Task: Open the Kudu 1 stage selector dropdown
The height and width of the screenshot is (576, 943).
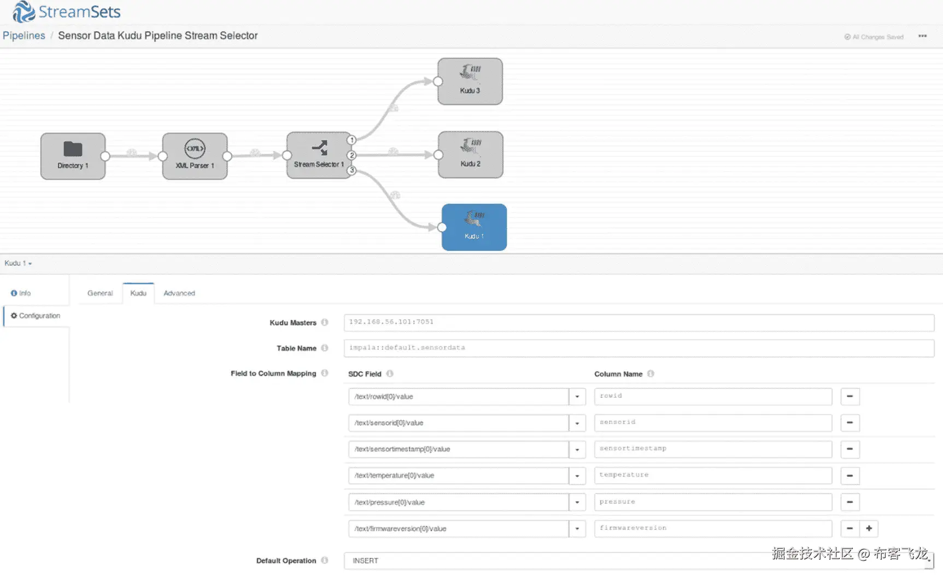Action: [18, 263]
